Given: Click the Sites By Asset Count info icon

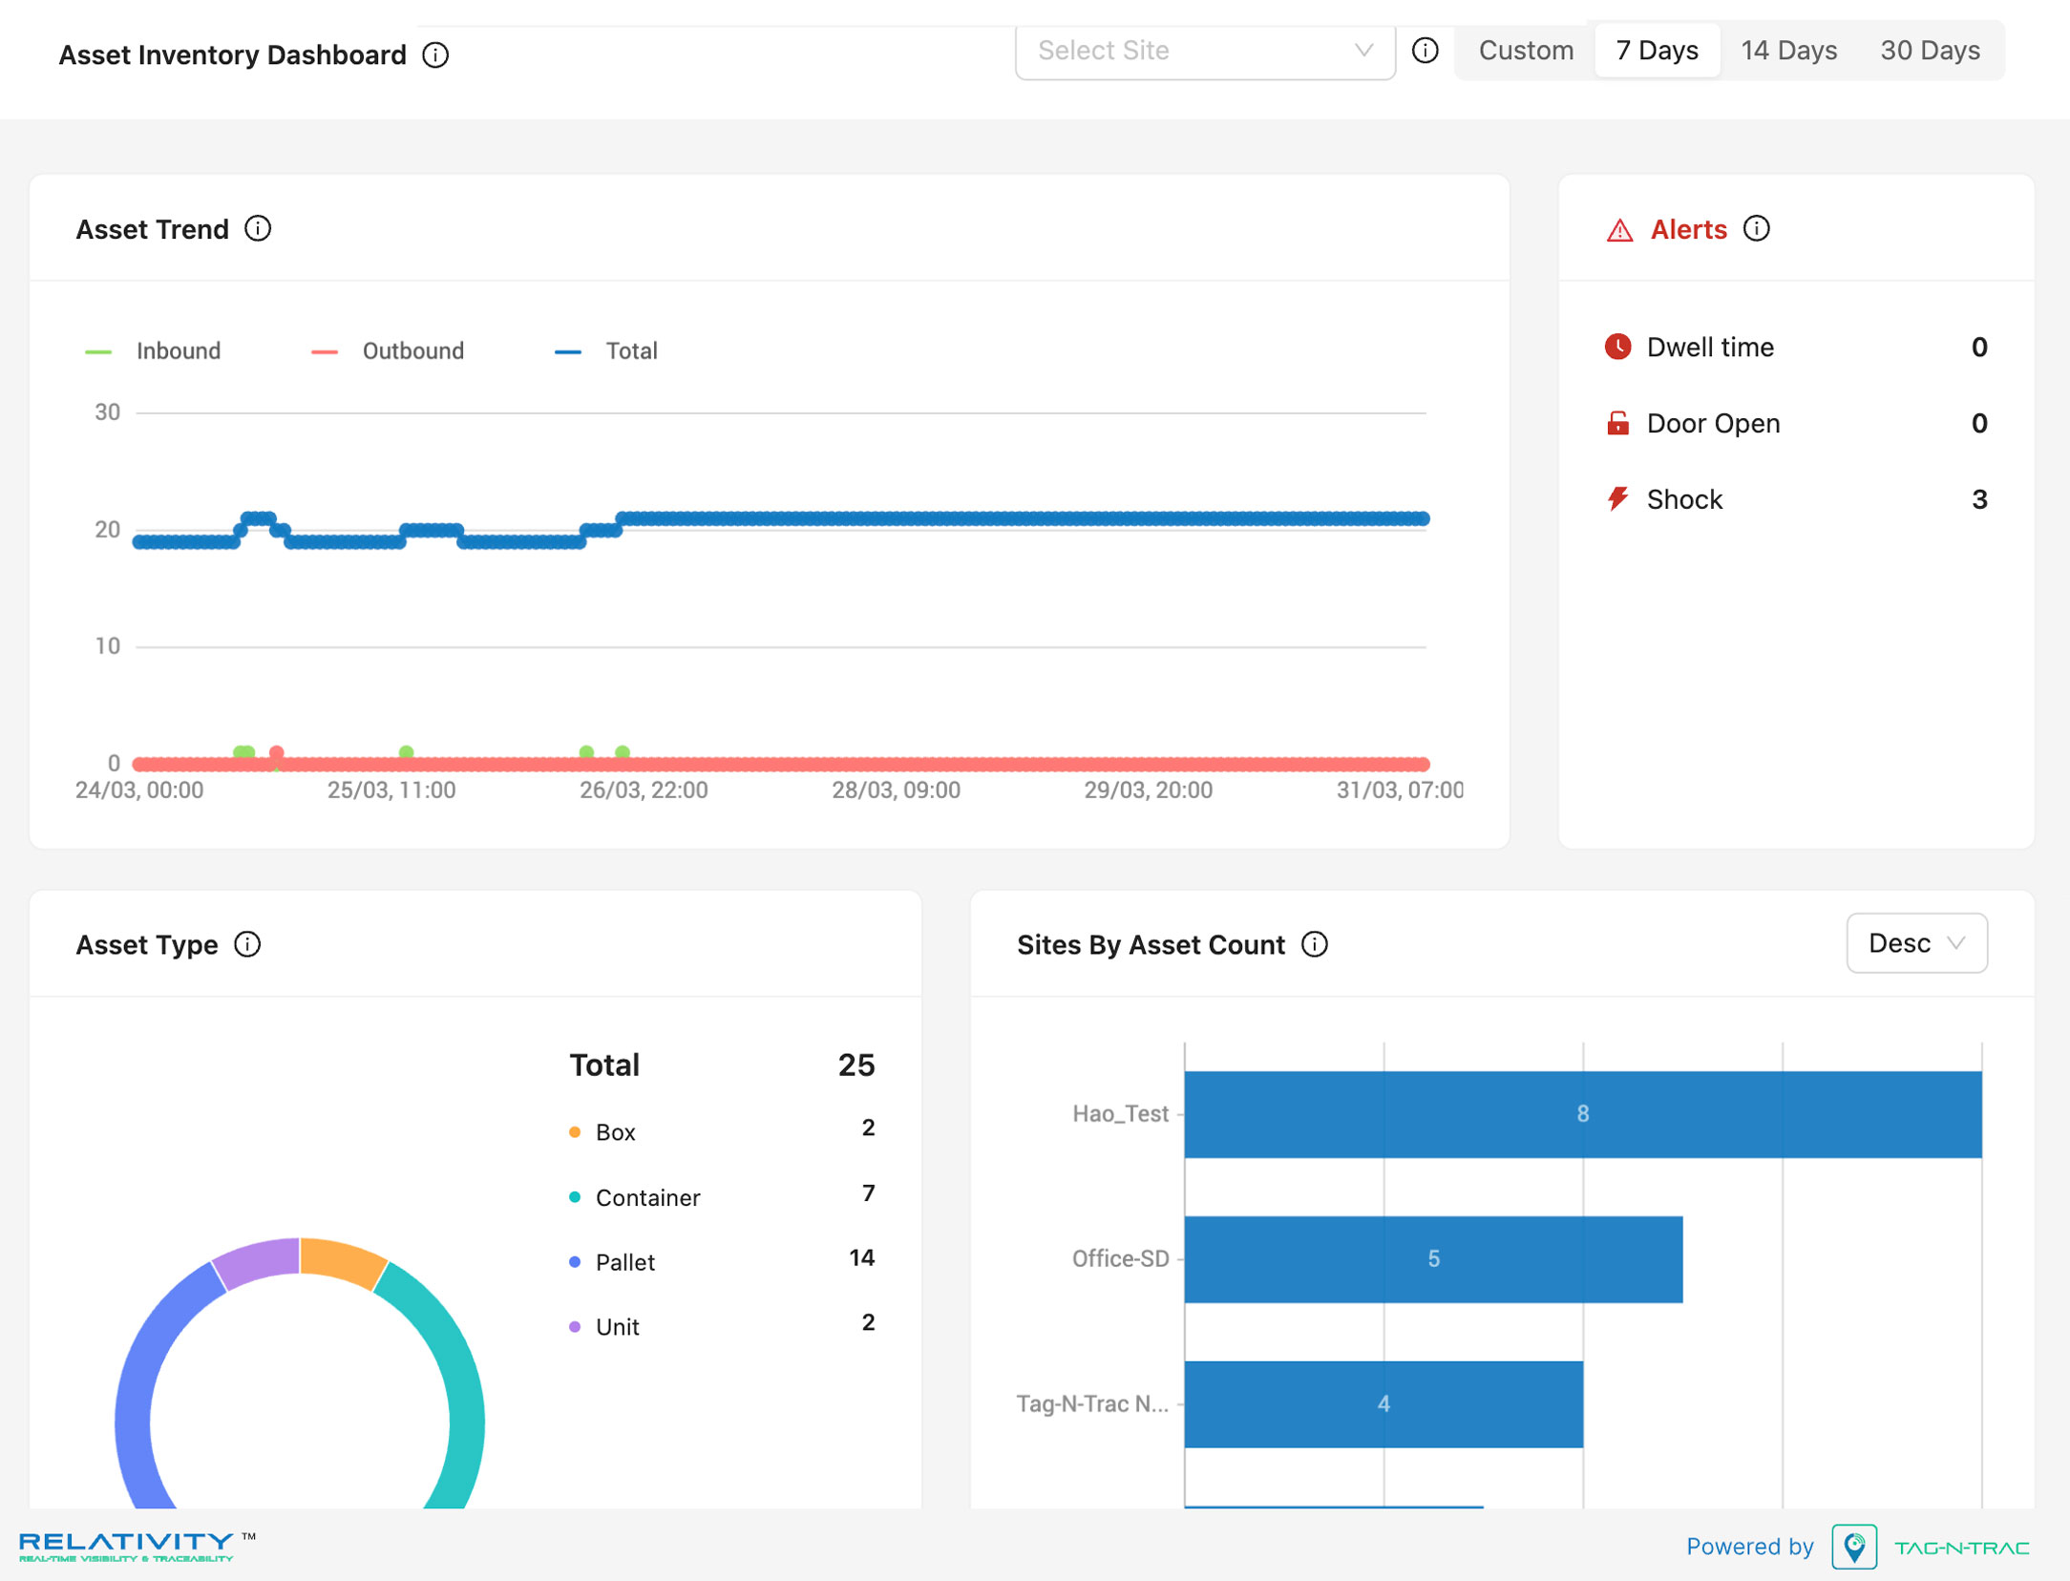Looking at the screenshot, I should pyautogui.click(x=1315, y=944).
